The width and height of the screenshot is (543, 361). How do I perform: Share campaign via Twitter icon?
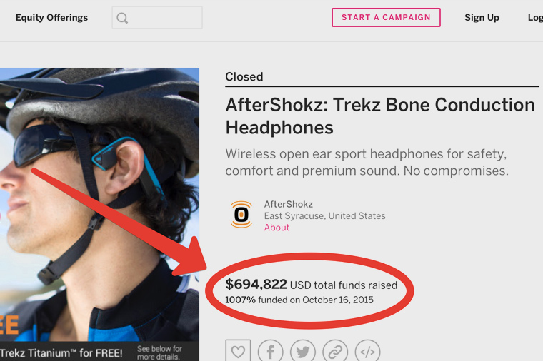tap(303, 351)
